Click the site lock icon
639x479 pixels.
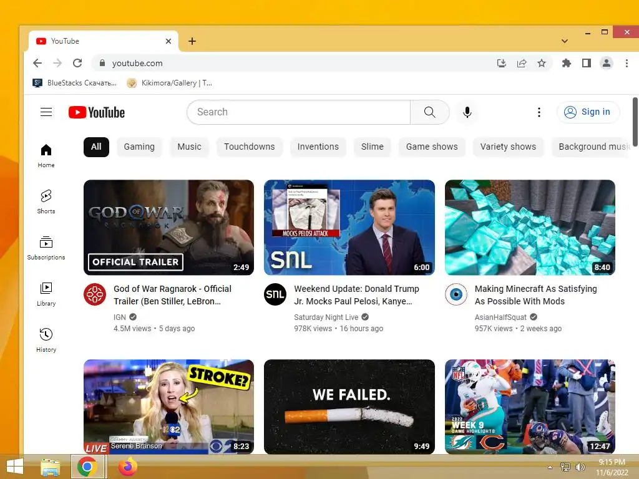click(102, 63)
